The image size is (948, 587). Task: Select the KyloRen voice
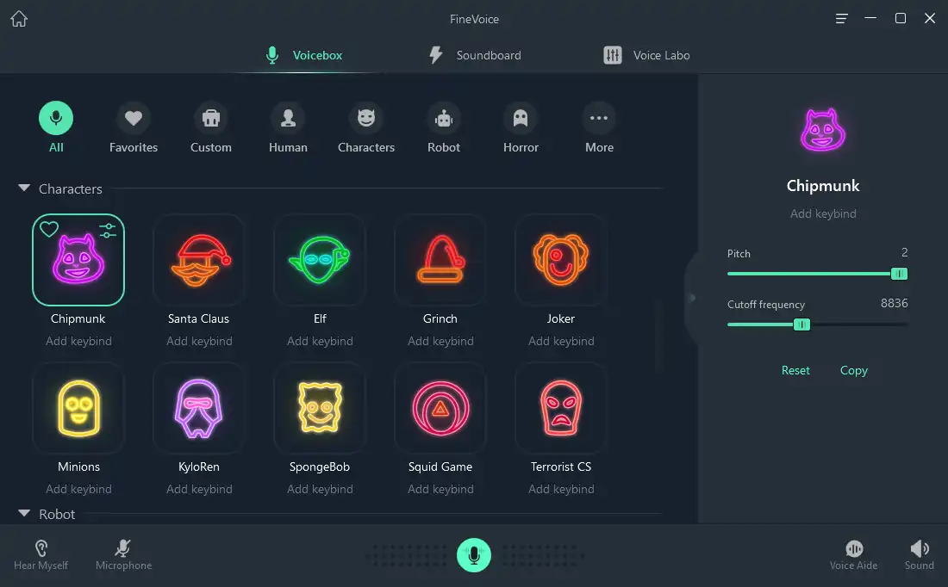pos(199,408)
